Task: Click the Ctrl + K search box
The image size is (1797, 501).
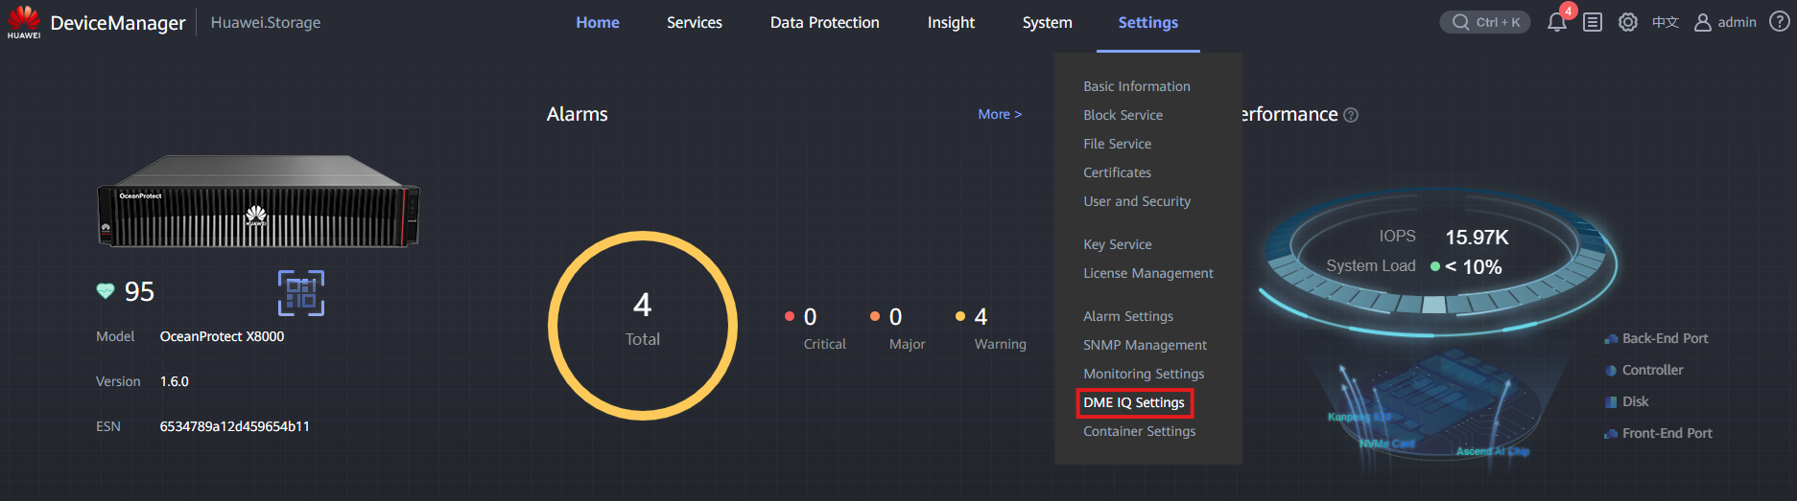Action: click(x=1484, y=22)
